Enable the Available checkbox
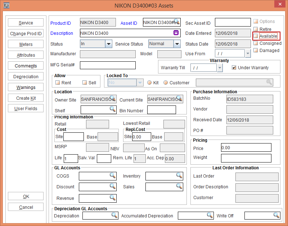 click(256, 36)
